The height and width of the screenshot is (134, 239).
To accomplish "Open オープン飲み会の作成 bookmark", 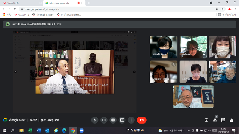I will pos(69,15).
